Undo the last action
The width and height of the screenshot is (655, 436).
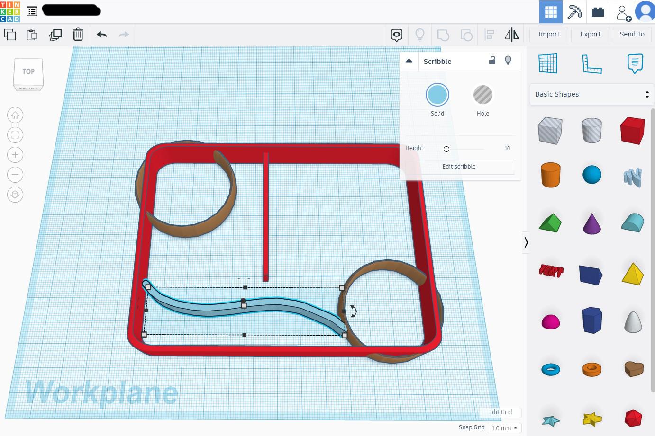coord(101,35)
